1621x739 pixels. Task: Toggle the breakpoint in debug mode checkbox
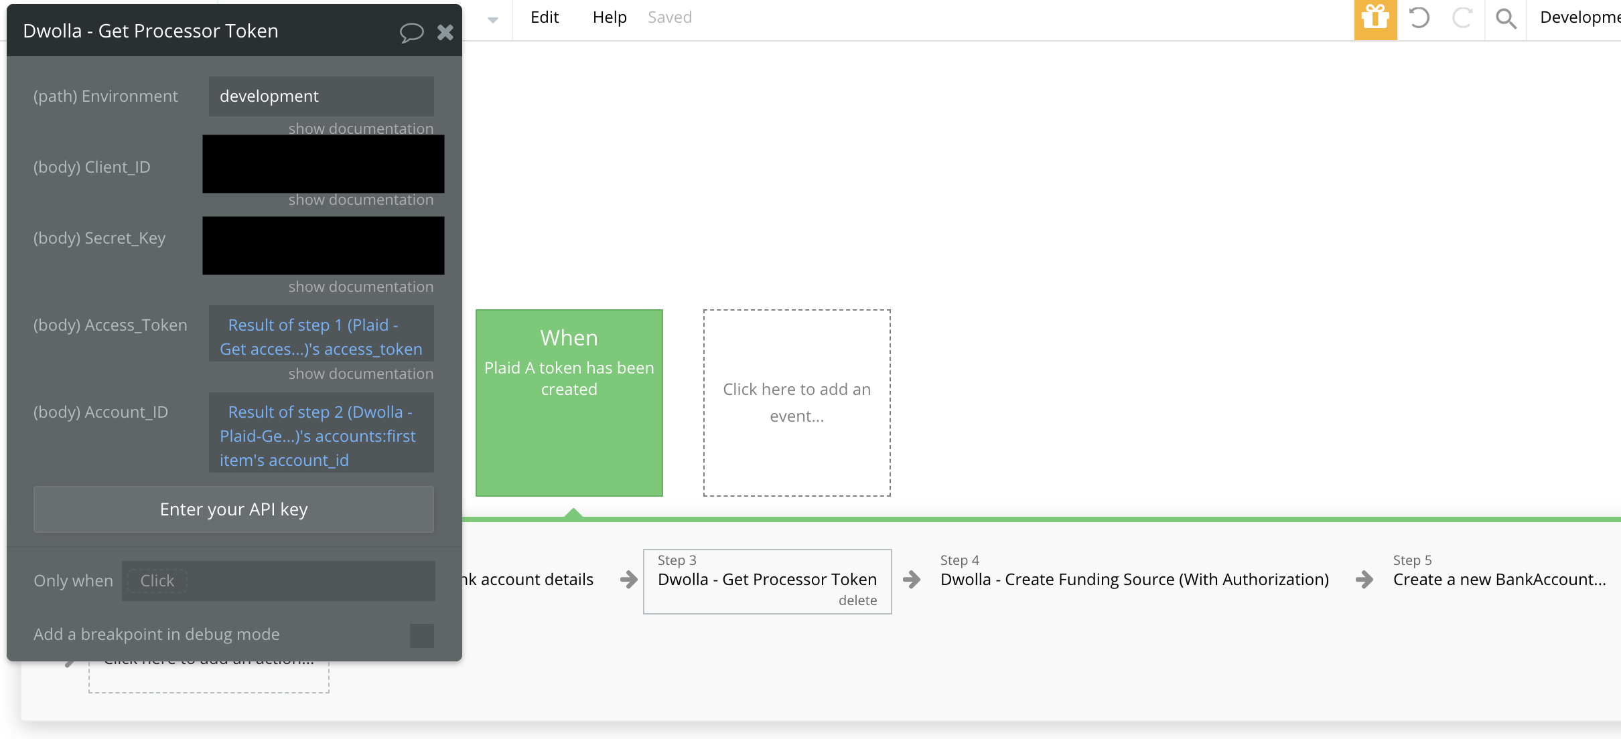[422, 636]
